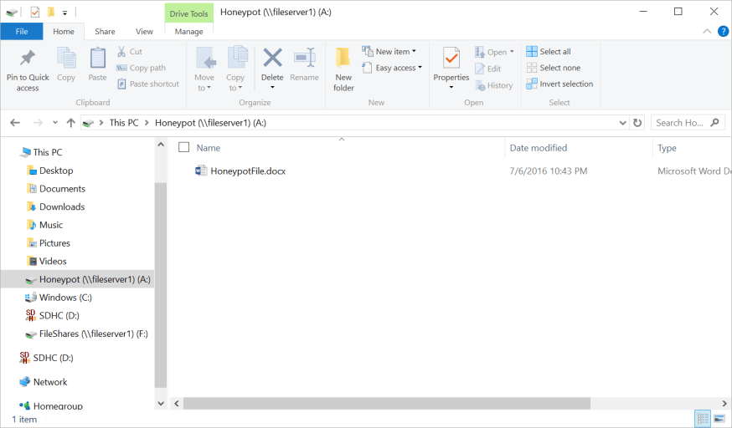Viewport: 732px width, 428px height.
Task: Expand the Easy access dropdown
Action: coord(420,68)
